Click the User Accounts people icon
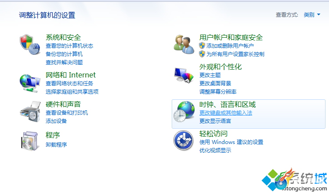 click(x=184, y=45)
